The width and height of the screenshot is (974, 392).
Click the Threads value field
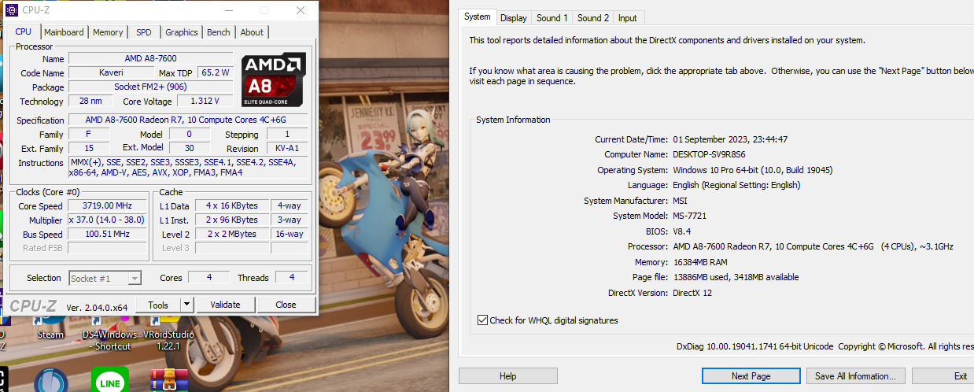click(292, 277)
